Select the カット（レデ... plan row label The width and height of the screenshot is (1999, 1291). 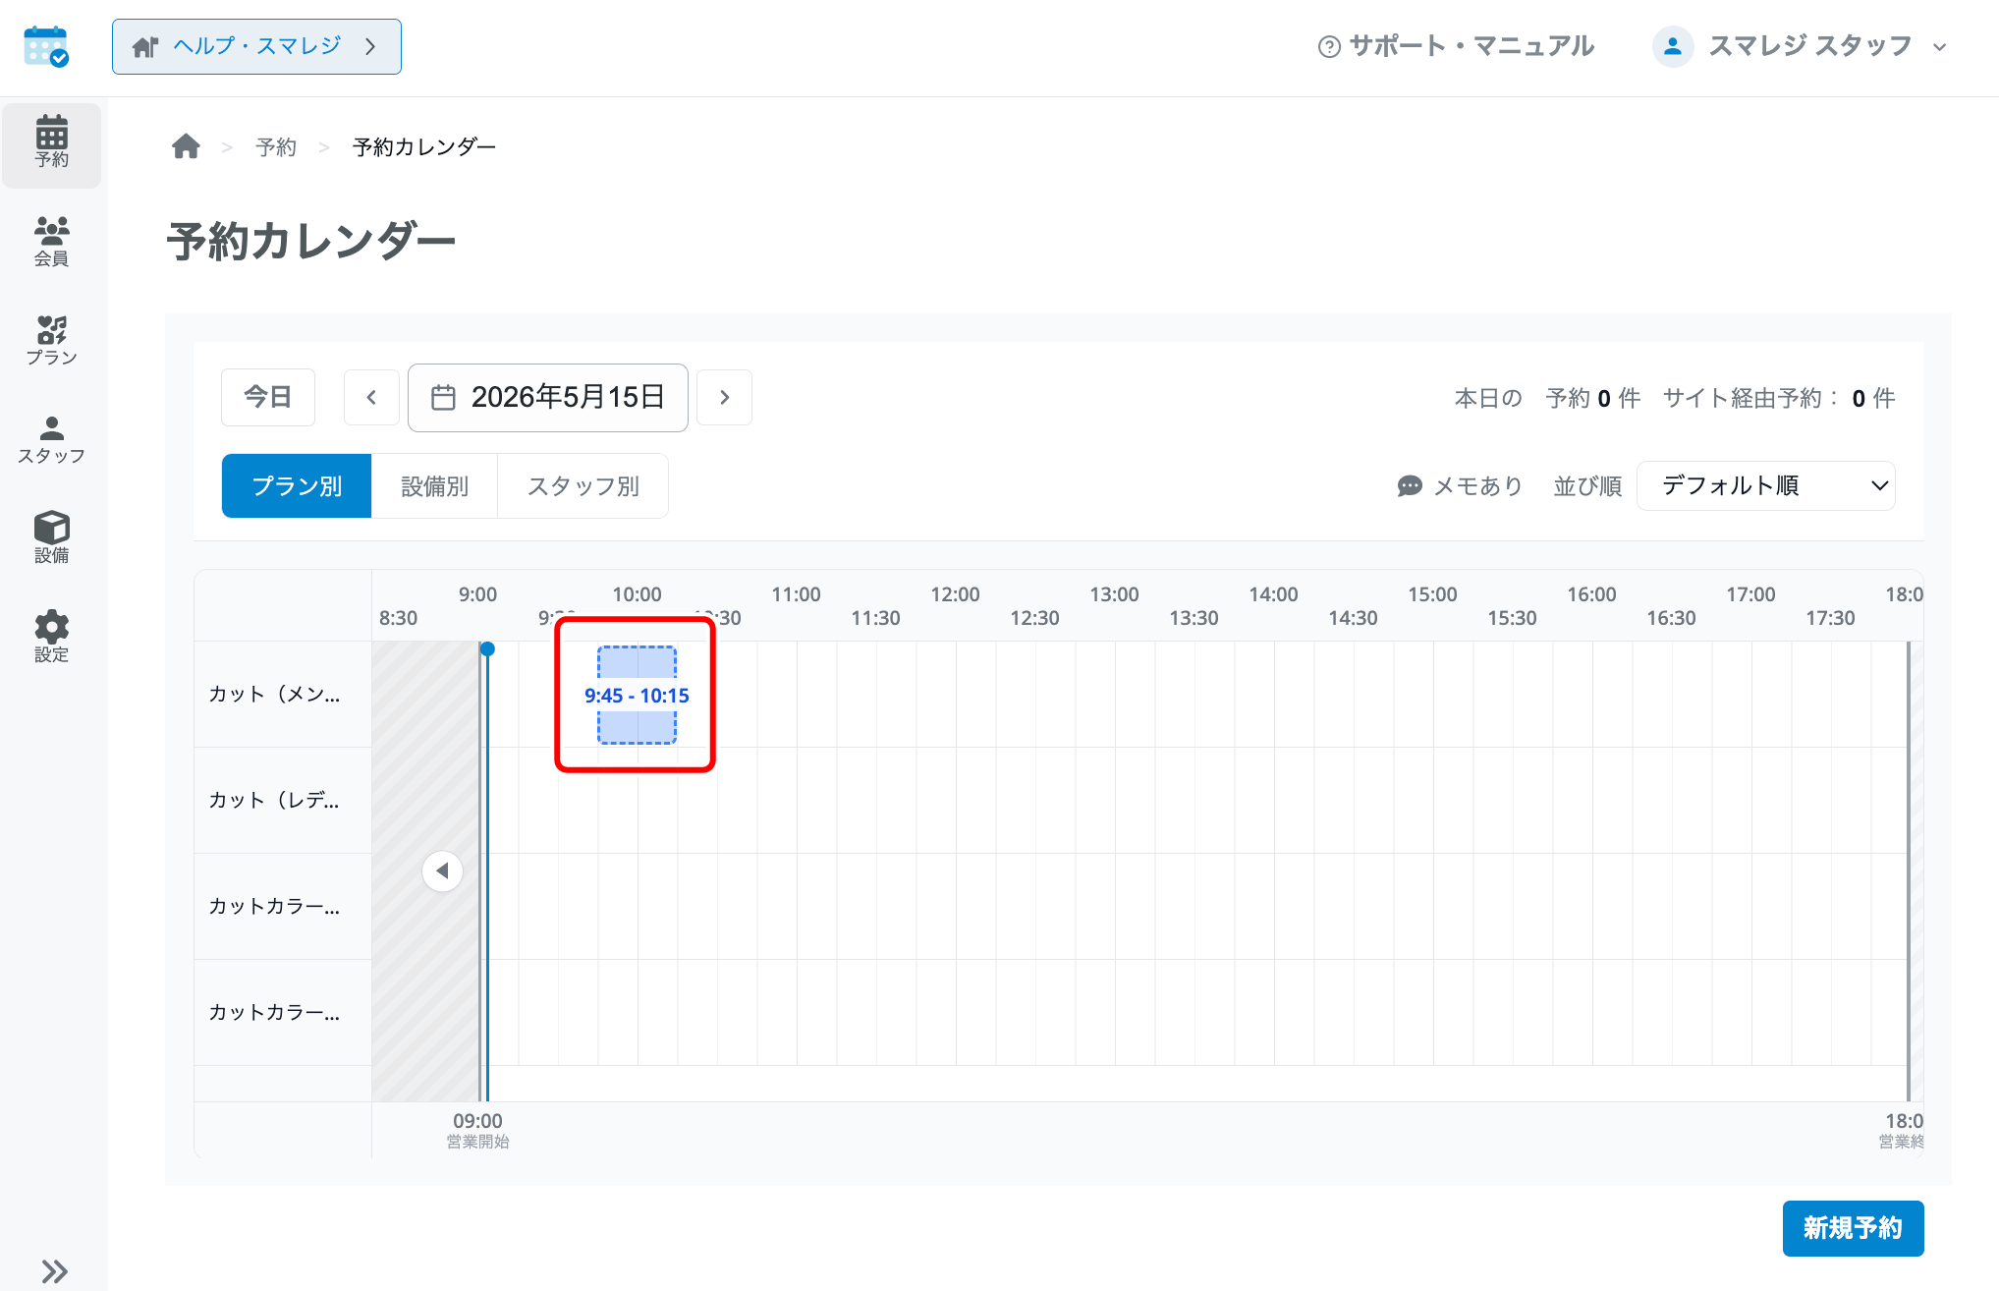pyautogui.click(x=274, y=800)
